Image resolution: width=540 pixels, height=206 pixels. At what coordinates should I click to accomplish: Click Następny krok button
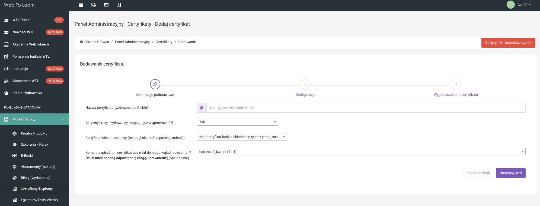pos(511,173)
